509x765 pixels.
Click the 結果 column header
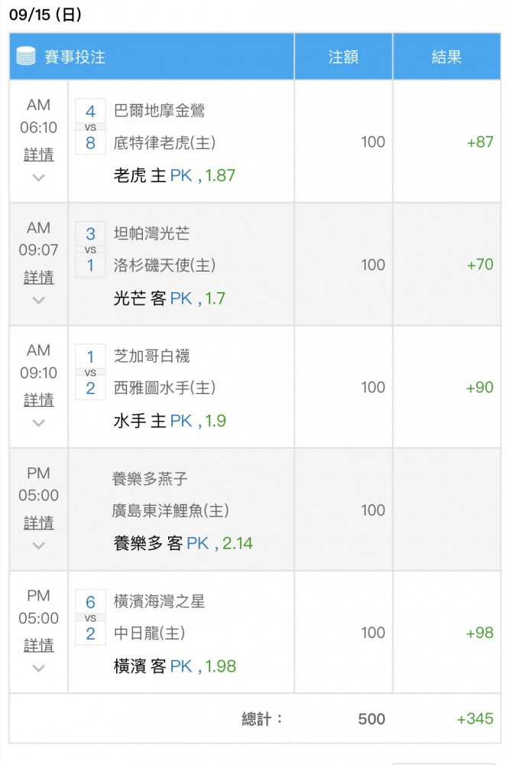(446, 57)
